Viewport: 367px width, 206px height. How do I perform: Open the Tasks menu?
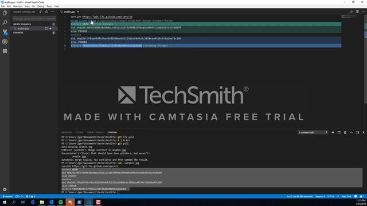point(49,6)
